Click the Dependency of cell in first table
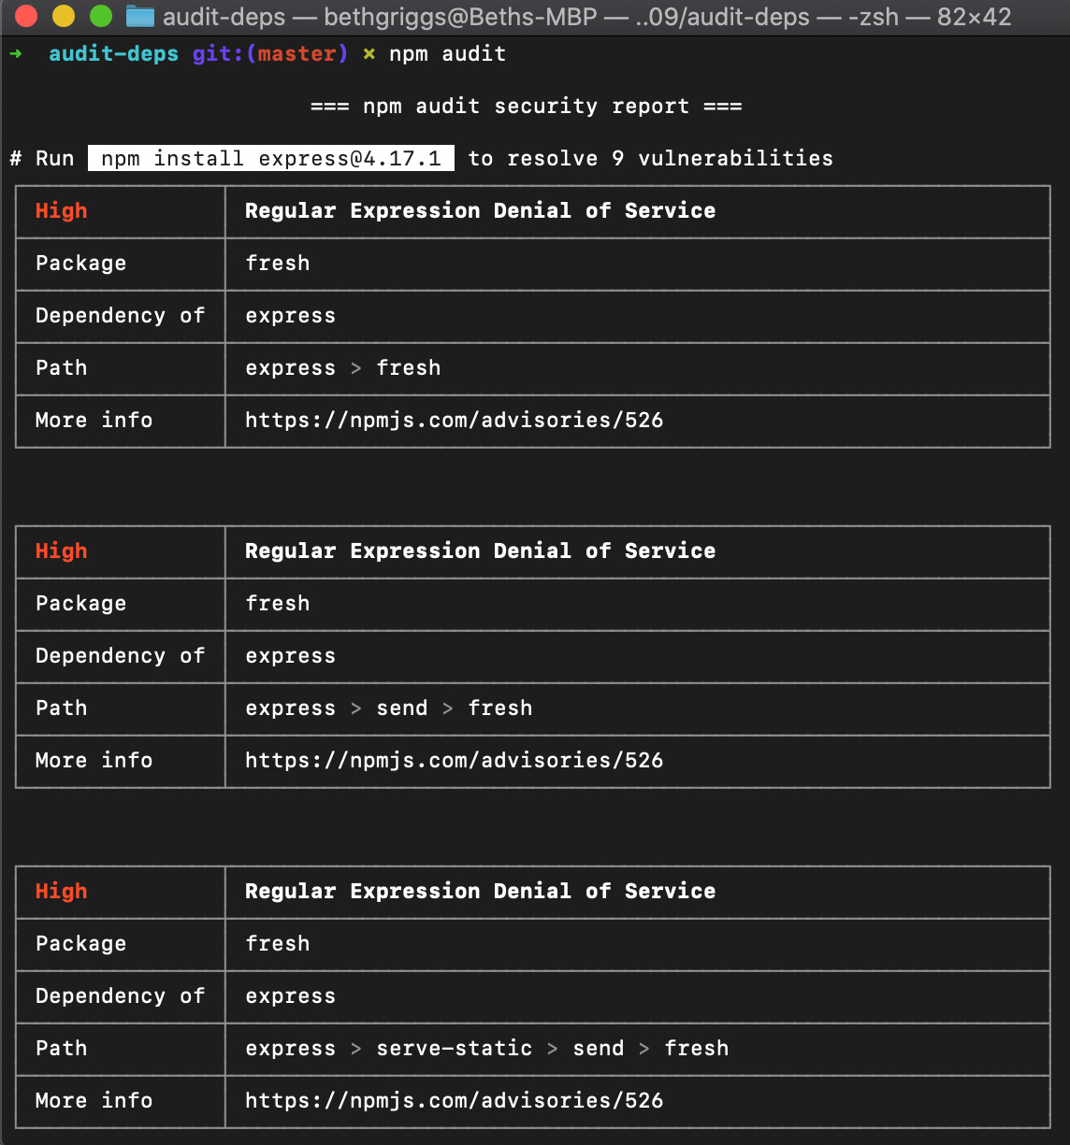 tap(120, 316)
